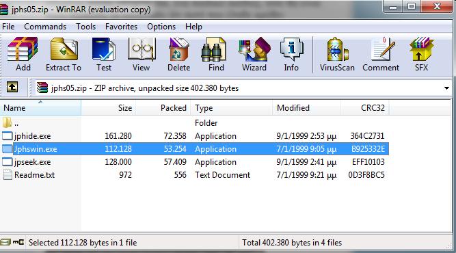Sort by the Name column header
Viewport: 456px width, 253px height.
40,108
